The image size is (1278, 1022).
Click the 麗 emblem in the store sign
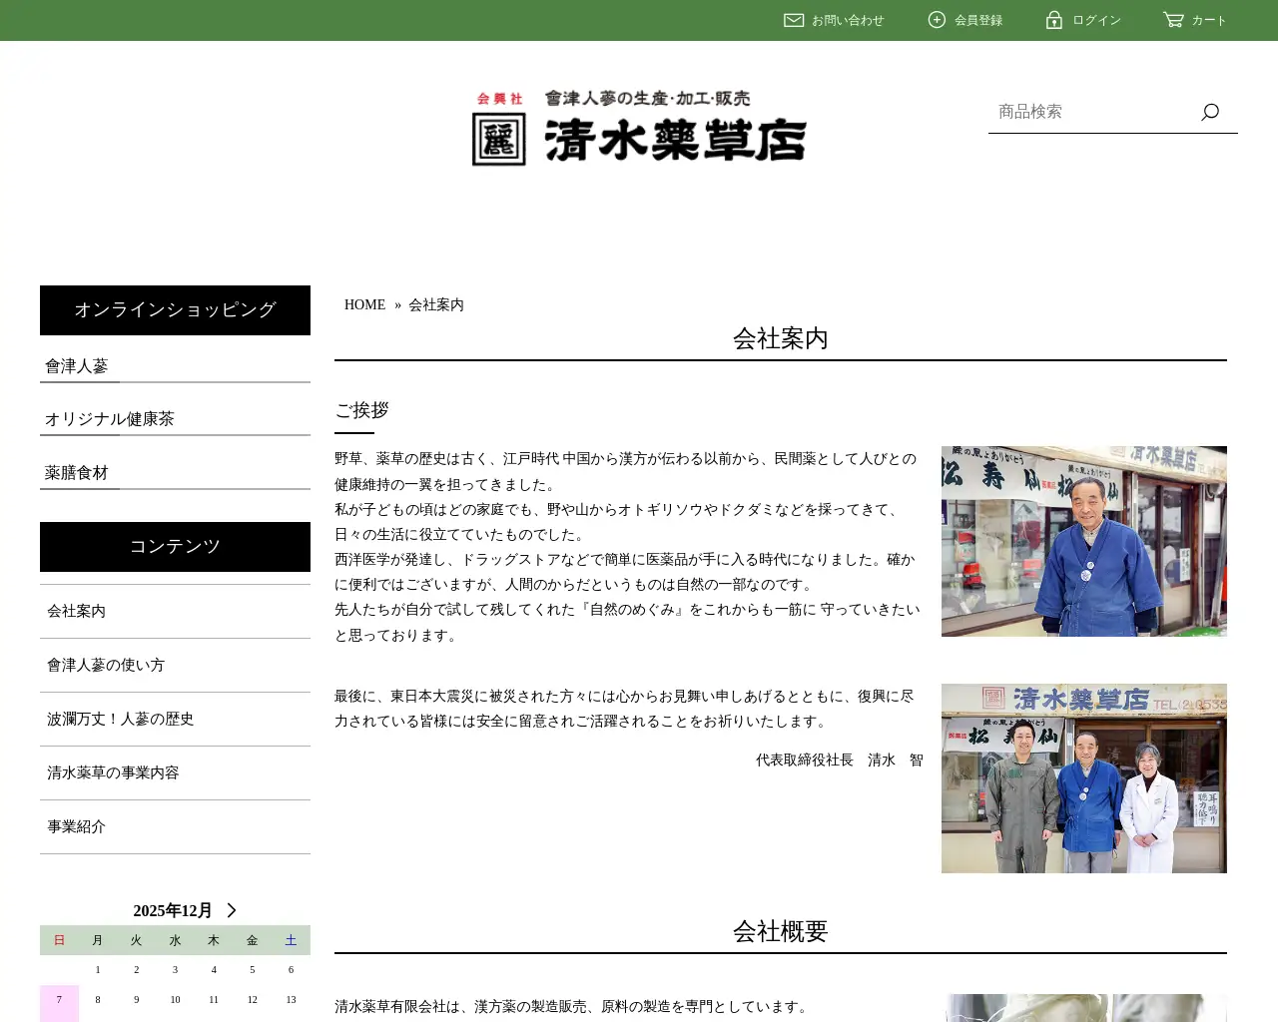click(497, 140)
